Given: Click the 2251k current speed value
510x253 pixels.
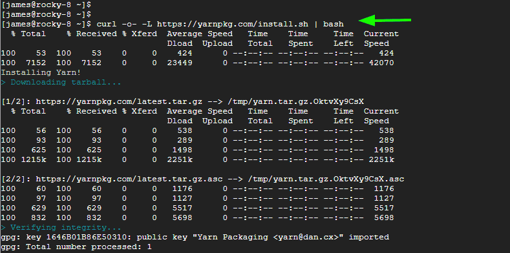Looking at the screenshot, I should pos(381,160).
